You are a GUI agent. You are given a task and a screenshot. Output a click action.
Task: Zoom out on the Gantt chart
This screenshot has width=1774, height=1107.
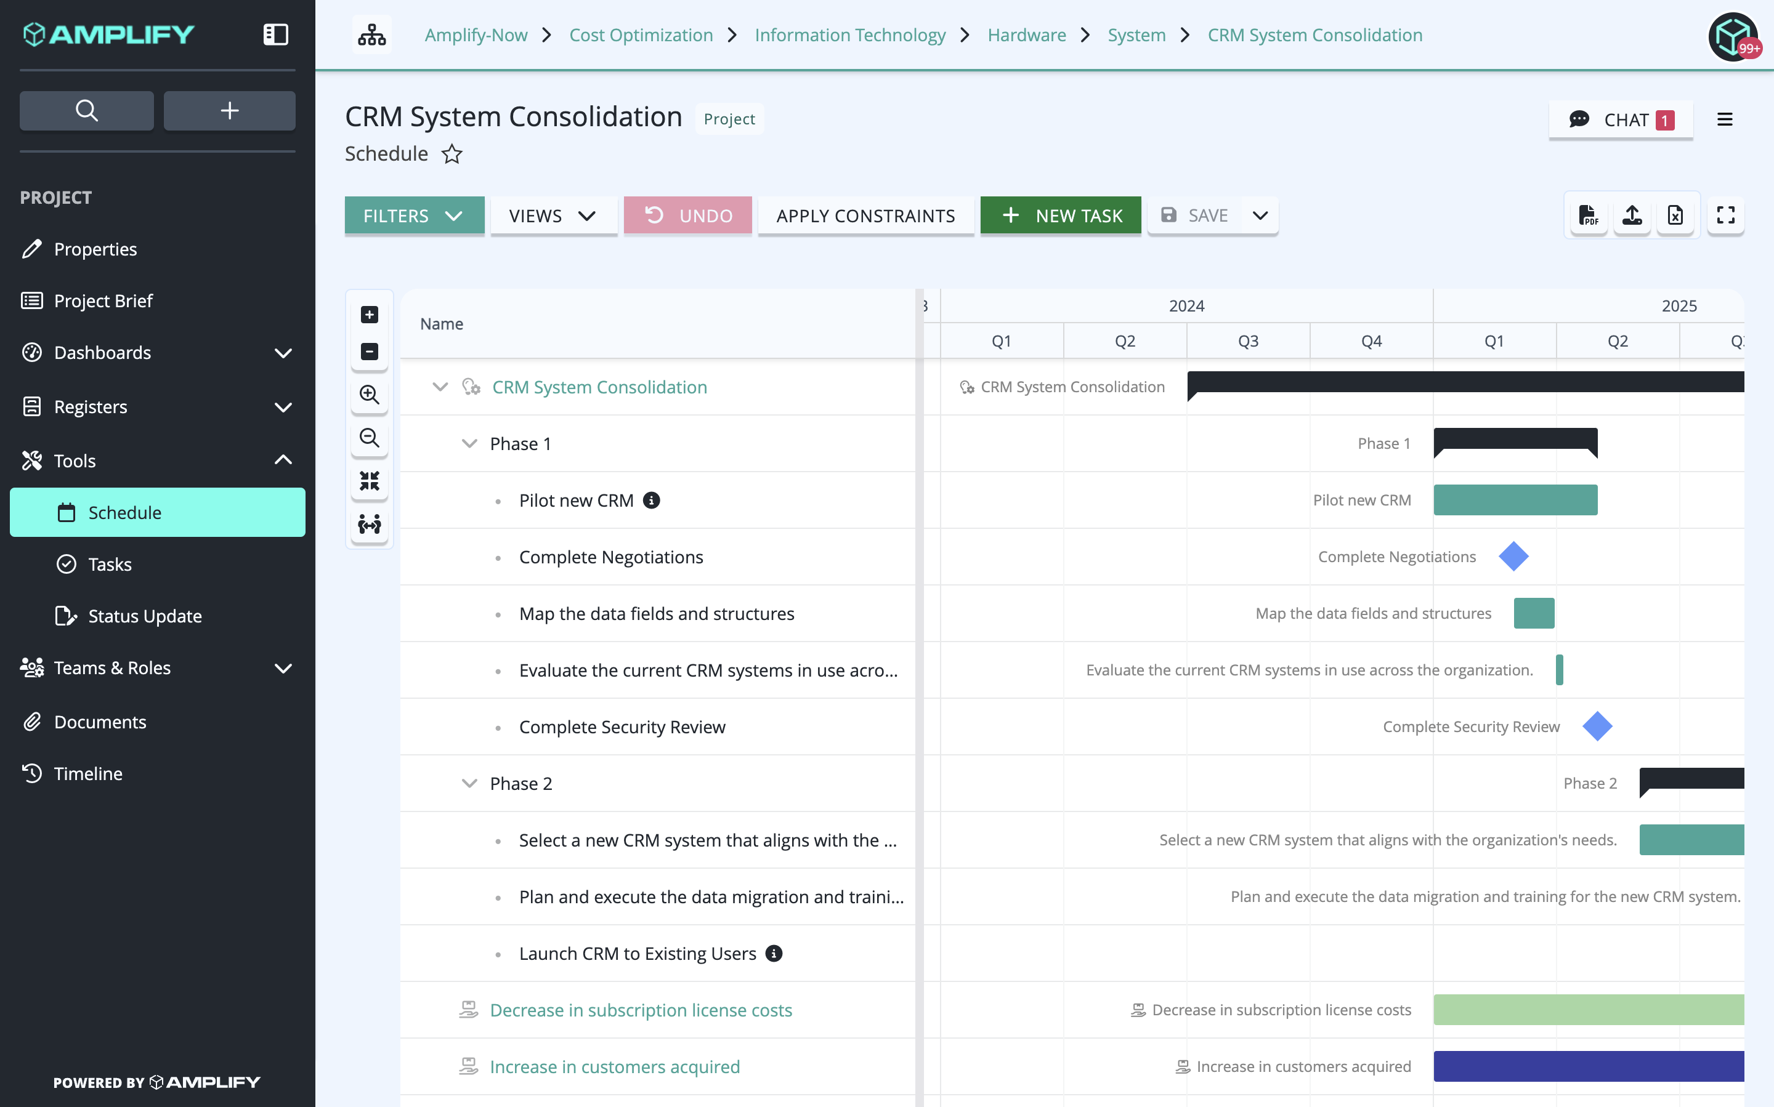pos(369,438)
